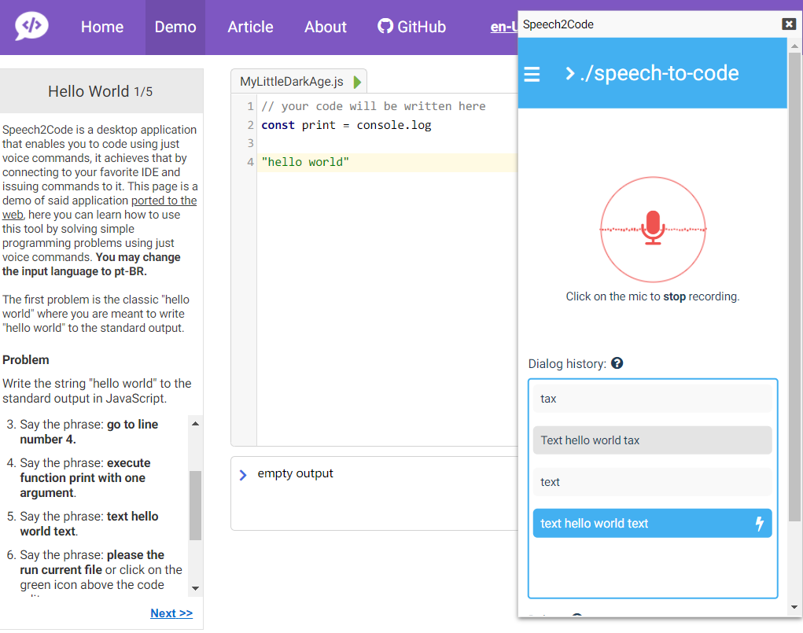Click step 3 'go to line number 4'
This screenshot has width=803, height=633.
click(x=89, y=432)
